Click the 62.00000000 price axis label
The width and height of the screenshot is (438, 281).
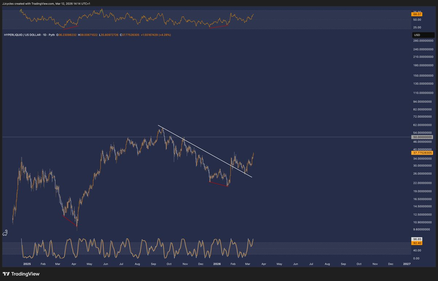coord(423,125)
